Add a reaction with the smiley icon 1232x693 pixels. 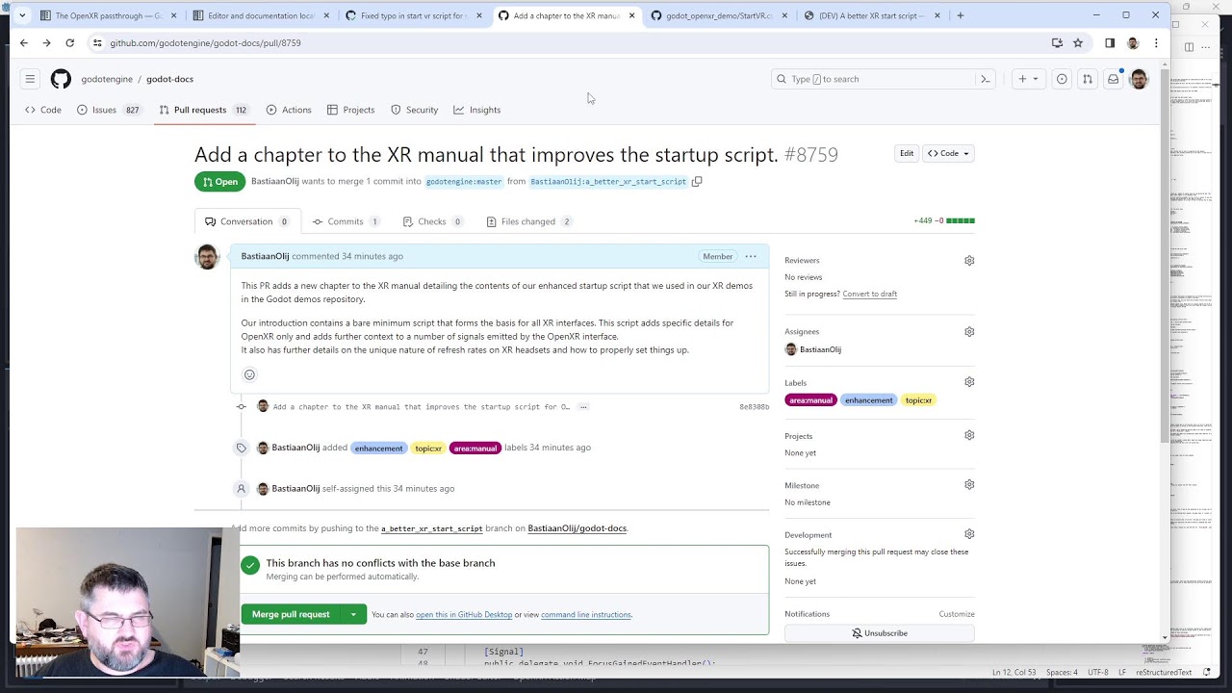[x=249, y=374]
